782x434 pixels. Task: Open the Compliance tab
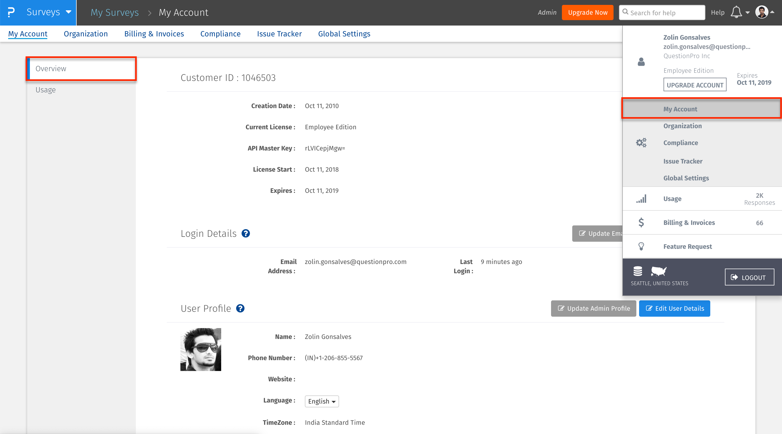tap(220, 34)
